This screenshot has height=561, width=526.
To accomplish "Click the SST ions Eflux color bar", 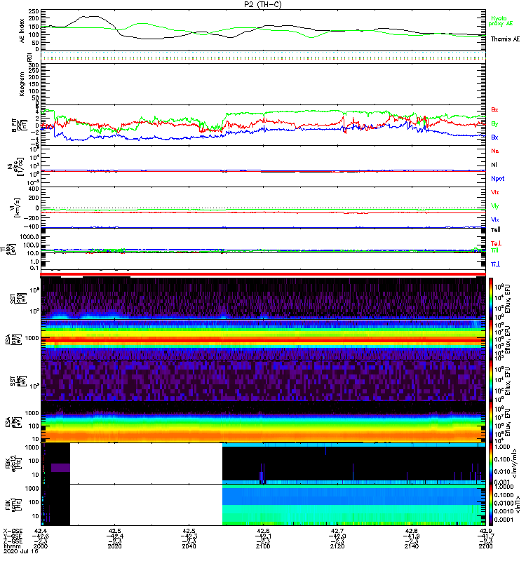I will (490, 298).
